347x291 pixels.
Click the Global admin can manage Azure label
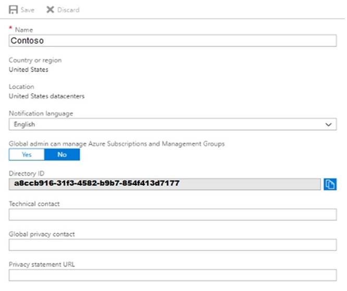pos(117,144)
